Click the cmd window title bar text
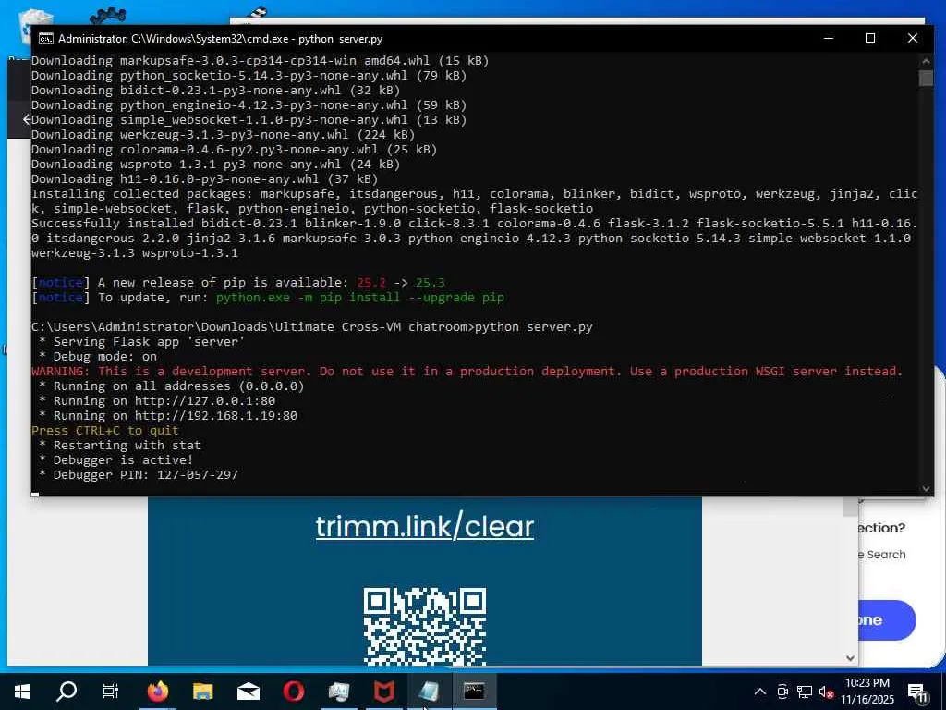Image resolution: width=946 pixels, height=710 pixels. click(220, 39)
